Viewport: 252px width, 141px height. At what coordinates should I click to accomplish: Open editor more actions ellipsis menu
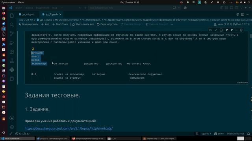[x=248, y=14]
